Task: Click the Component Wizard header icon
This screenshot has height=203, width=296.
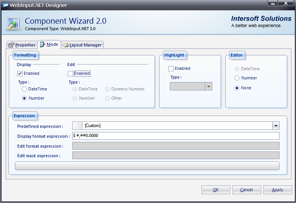Action: pos(14,24)
